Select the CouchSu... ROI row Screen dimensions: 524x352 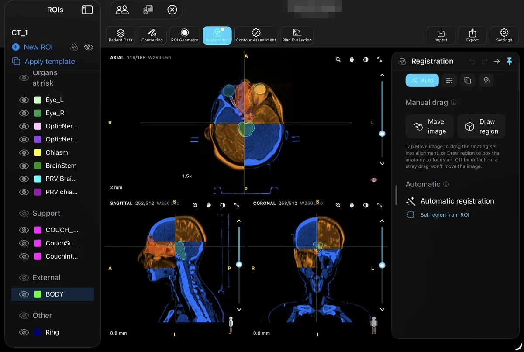(52, 243)
